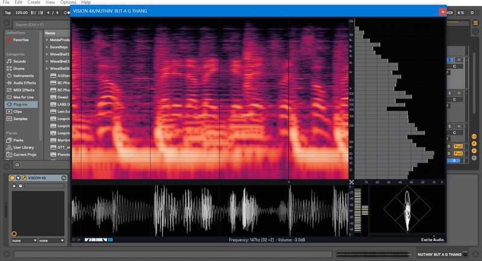Open the Options menu
Screen dimensions: 482x261
(x=68, y=2)
